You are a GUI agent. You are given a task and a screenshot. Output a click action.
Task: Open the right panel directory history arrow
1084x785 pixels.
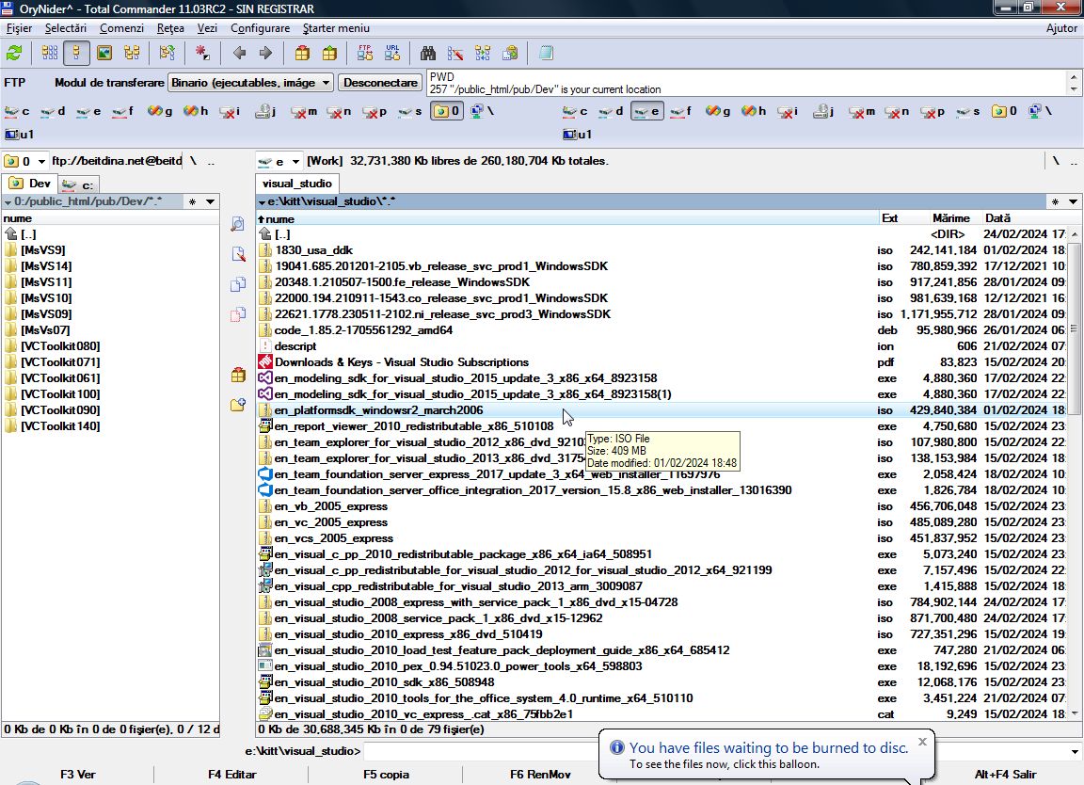point(1073,202)
